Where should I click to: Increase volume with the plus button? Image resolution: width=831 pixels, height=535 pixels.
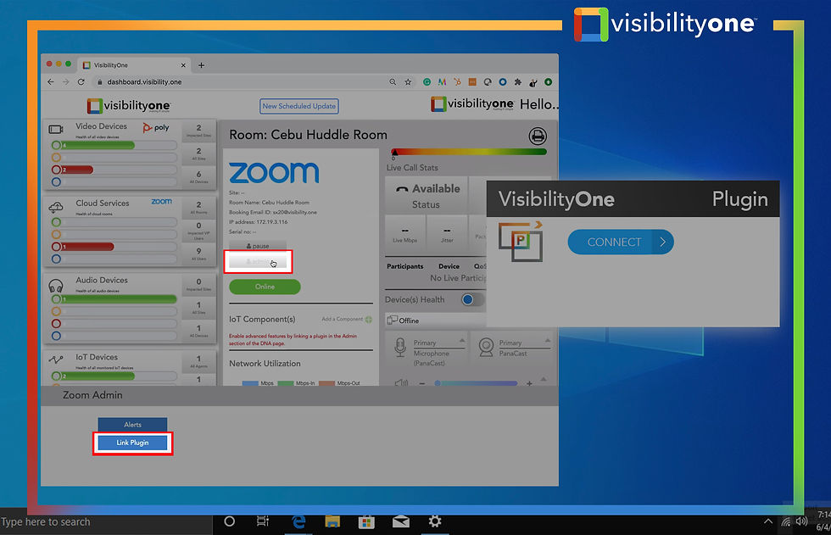click(529, 383)
